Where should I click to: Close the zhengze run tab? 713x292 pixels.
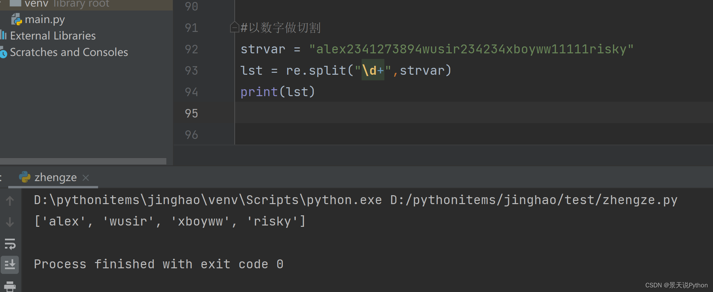click(x=86, y=178)
